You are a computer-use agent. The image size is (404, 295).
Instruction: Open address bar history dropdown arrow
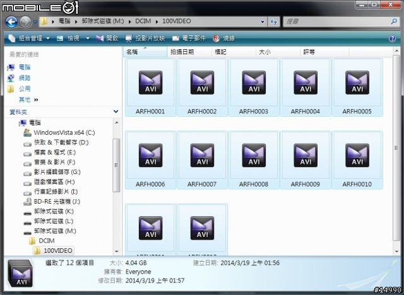263,22
